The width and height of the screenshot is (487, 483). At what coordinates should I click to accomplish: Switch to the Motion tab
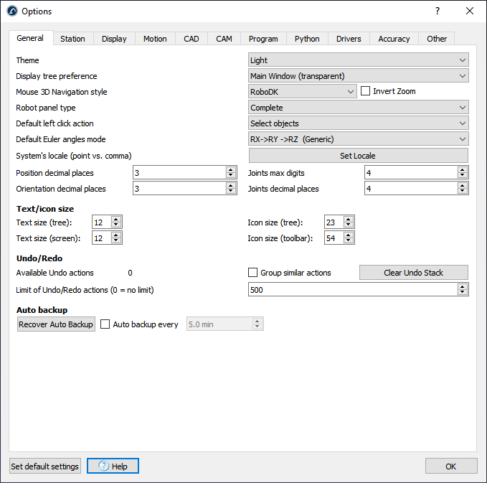click(155, 39)
